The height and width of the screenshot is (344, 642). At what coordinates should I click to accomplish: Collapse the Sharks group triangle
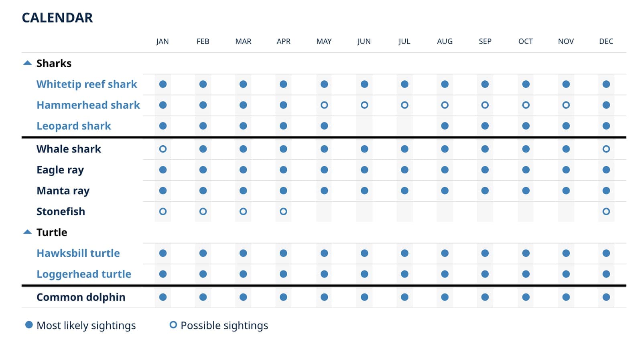(27, 63)
